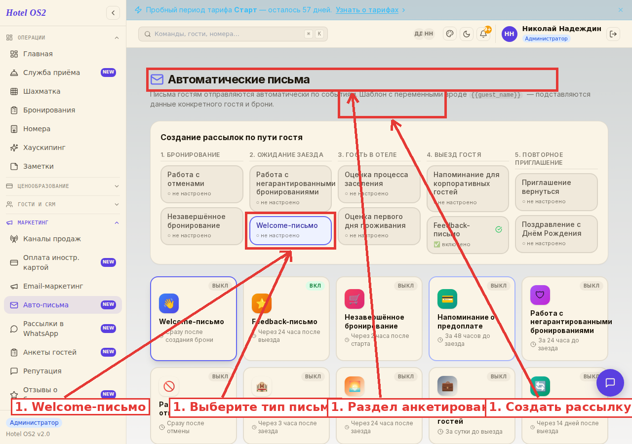Click the mail icon beside Автоматические письма

point(157,79)
